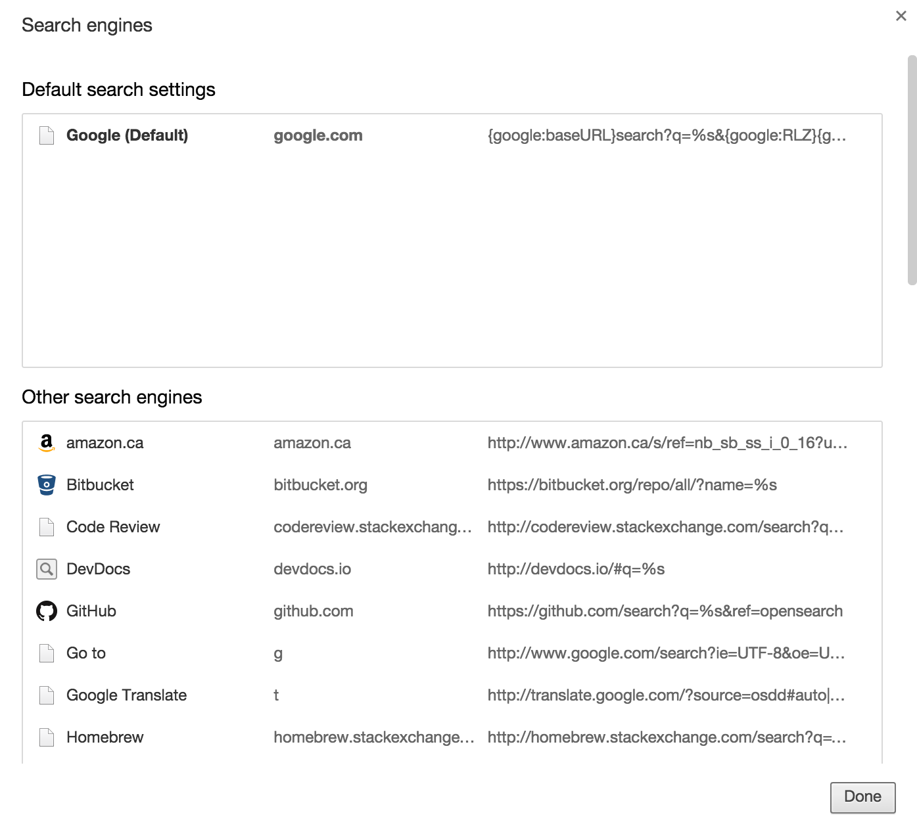The height and width of the screenshot is (830, 917).
Task: Click the amazon.ca search URL
Action: click(667, 443)
